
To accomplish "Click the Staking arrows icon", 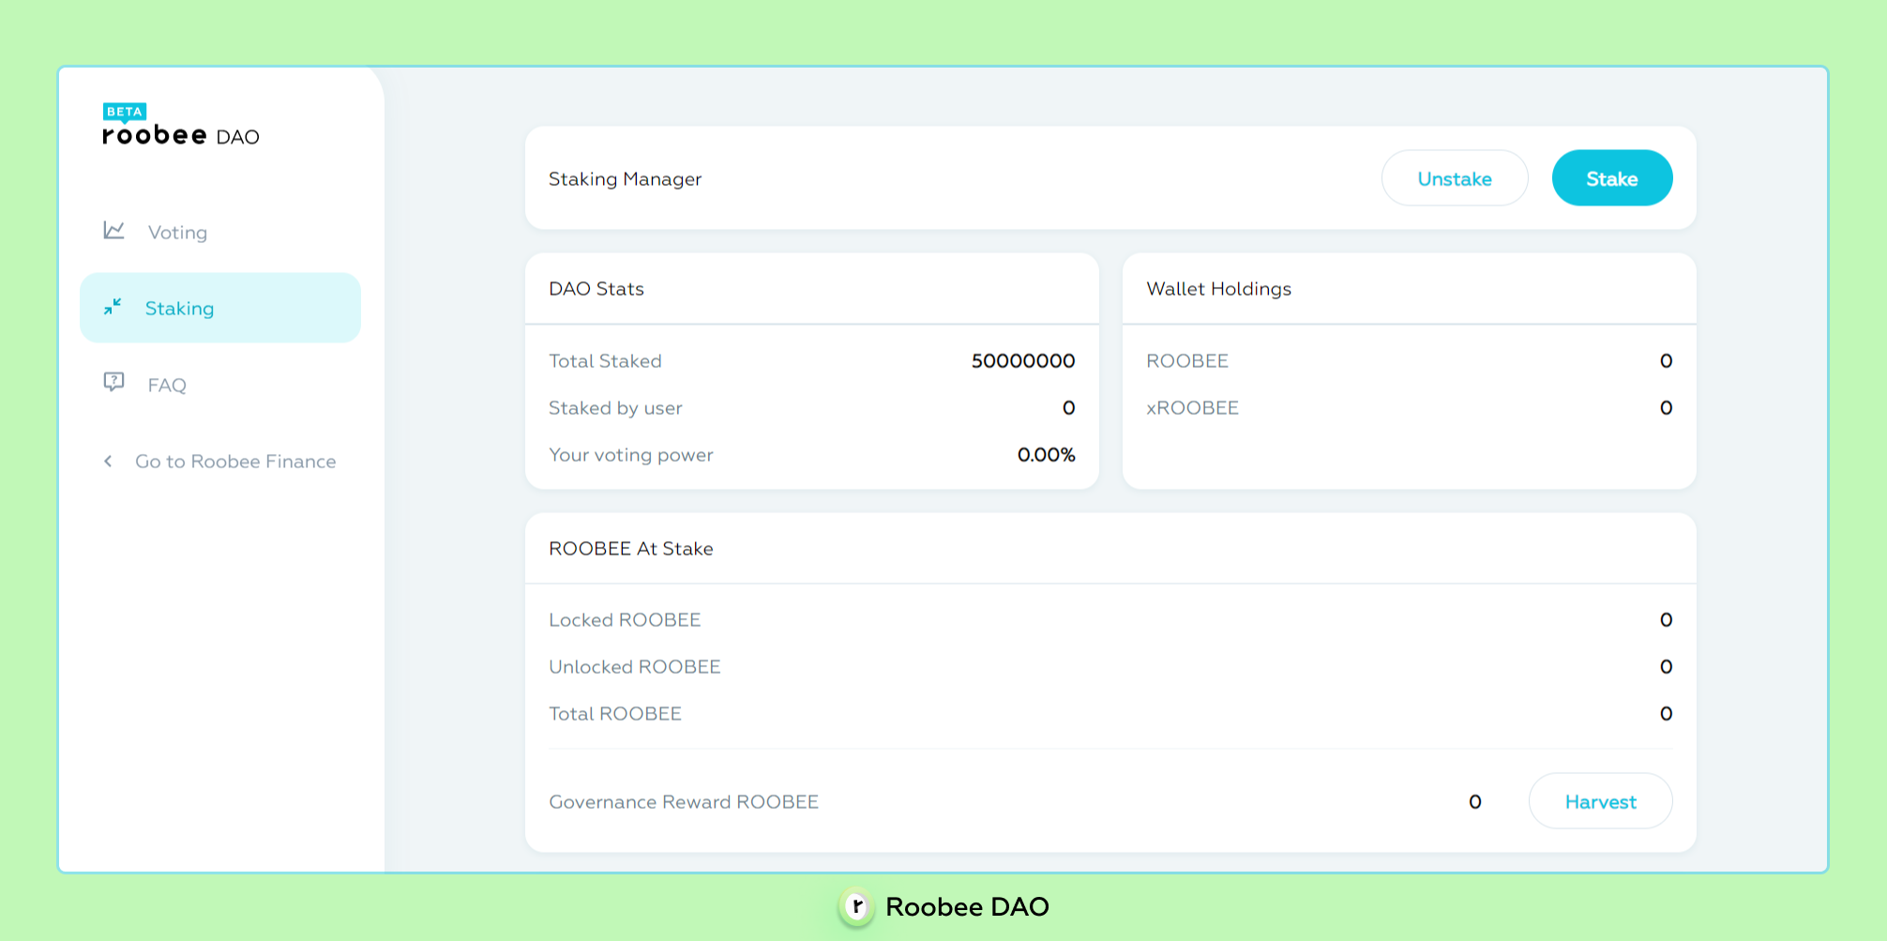I will tap(113, 307).
